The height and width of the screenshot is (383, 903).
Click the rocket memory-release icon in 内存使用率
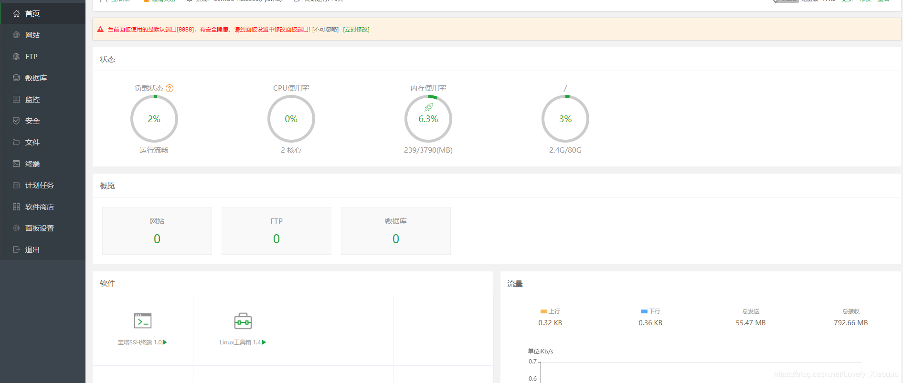click(x=429, y=107)
